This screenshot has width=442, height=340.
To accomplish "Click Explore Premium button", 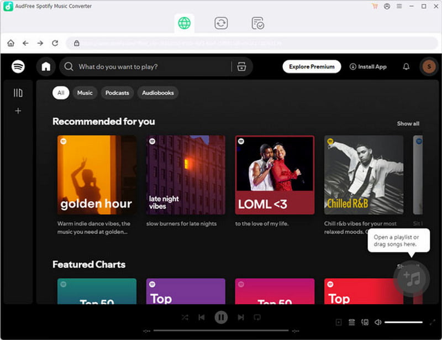I will click(312, 66).
